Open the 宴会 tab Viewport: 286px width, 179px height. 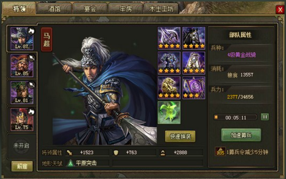[90, 9]
